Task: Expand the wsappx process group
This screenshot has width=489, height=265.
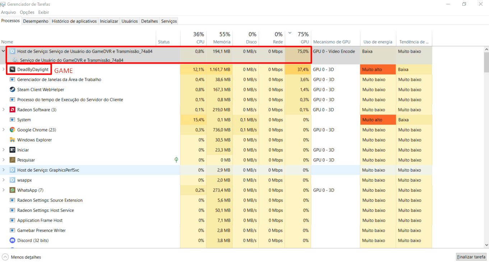Action: click(4, 180)
